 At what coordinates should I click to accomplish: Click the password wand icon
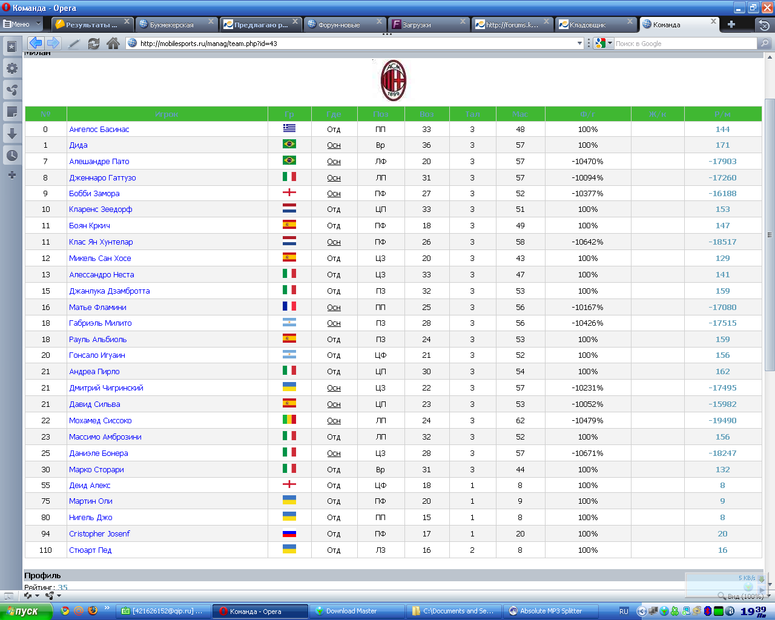[74, 44]
